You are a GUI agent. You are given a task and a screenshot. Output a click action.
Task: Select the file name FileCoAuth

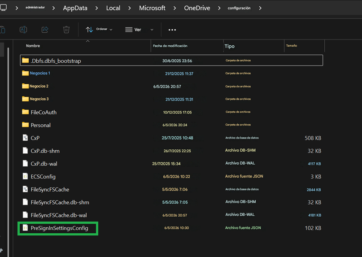(44, 112)
